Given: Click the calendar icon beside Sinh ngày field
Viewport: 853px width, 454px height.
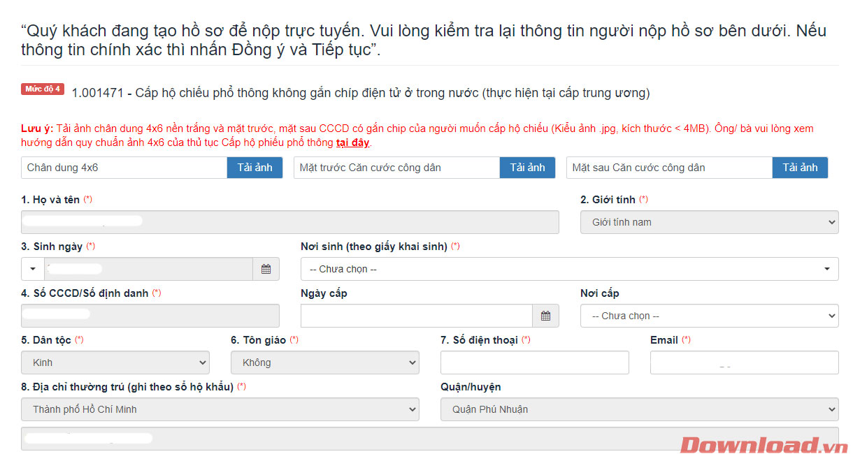Looking at the screenshot, I should tap(266, 269).
